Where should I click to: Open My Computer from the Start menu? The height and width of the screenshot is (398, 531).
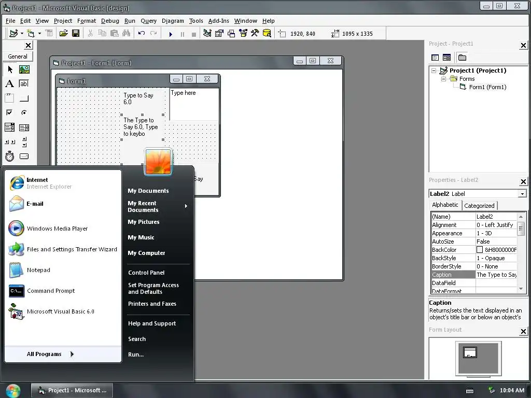coord(146,253)
